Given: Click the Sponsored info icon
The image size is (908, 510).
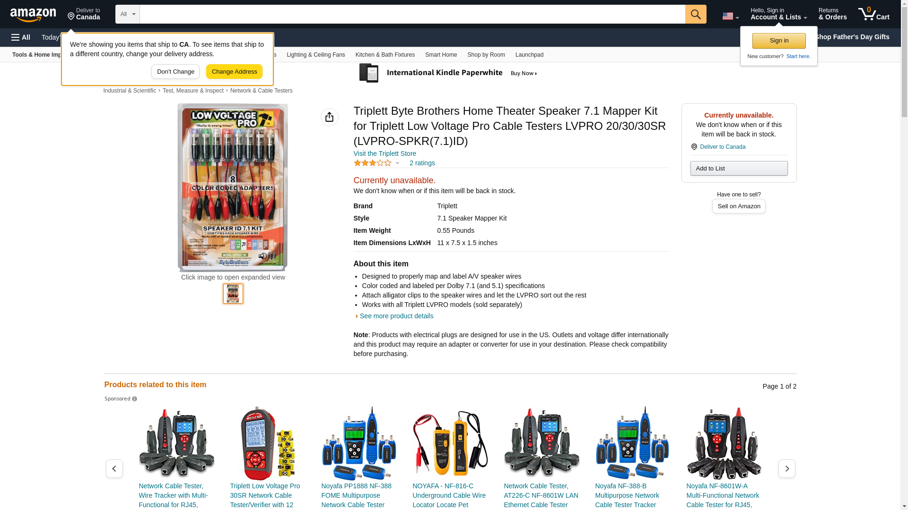Looking at the screenshot, I should 135,399.
